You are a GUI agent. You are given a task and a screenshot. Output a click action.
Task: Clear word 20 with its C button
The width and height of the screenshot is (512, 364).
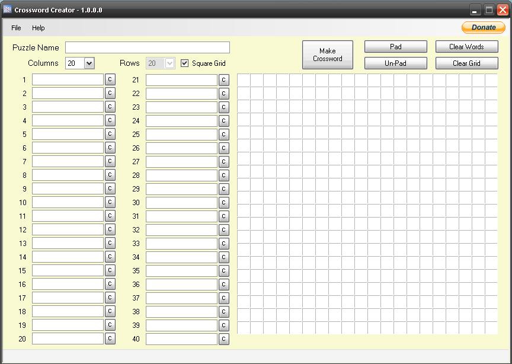(110, 339)
